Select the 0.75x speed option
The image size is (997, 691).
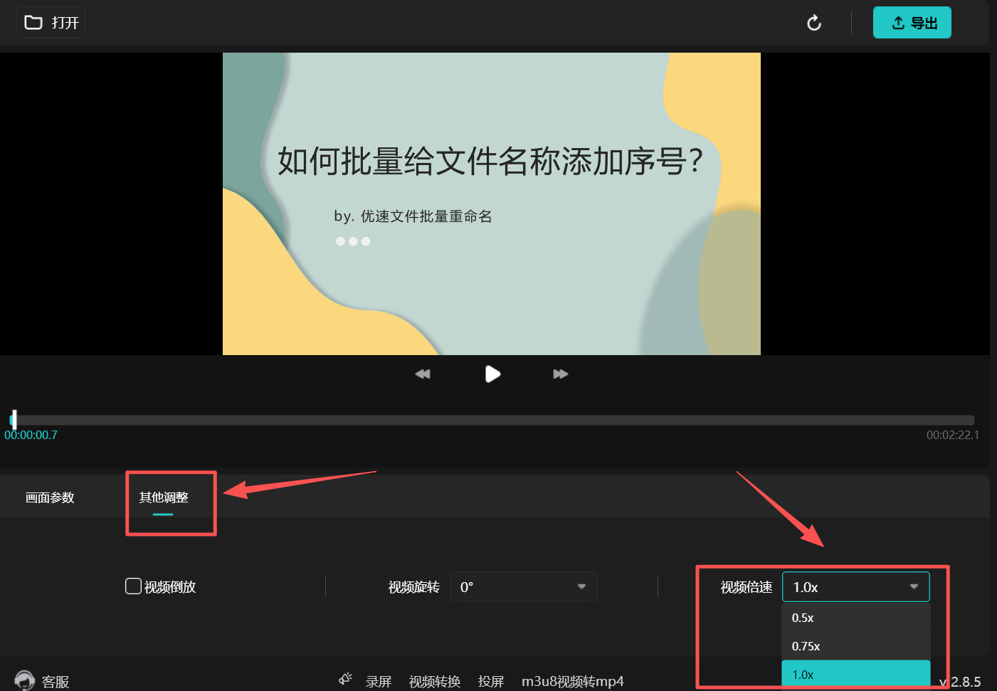pos(806,646)
